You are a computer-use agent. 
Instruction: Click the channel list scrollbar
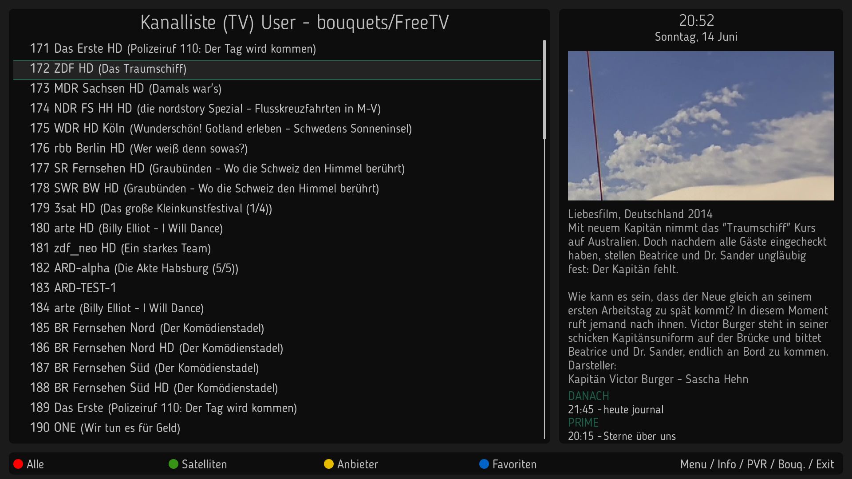[544, 89]
